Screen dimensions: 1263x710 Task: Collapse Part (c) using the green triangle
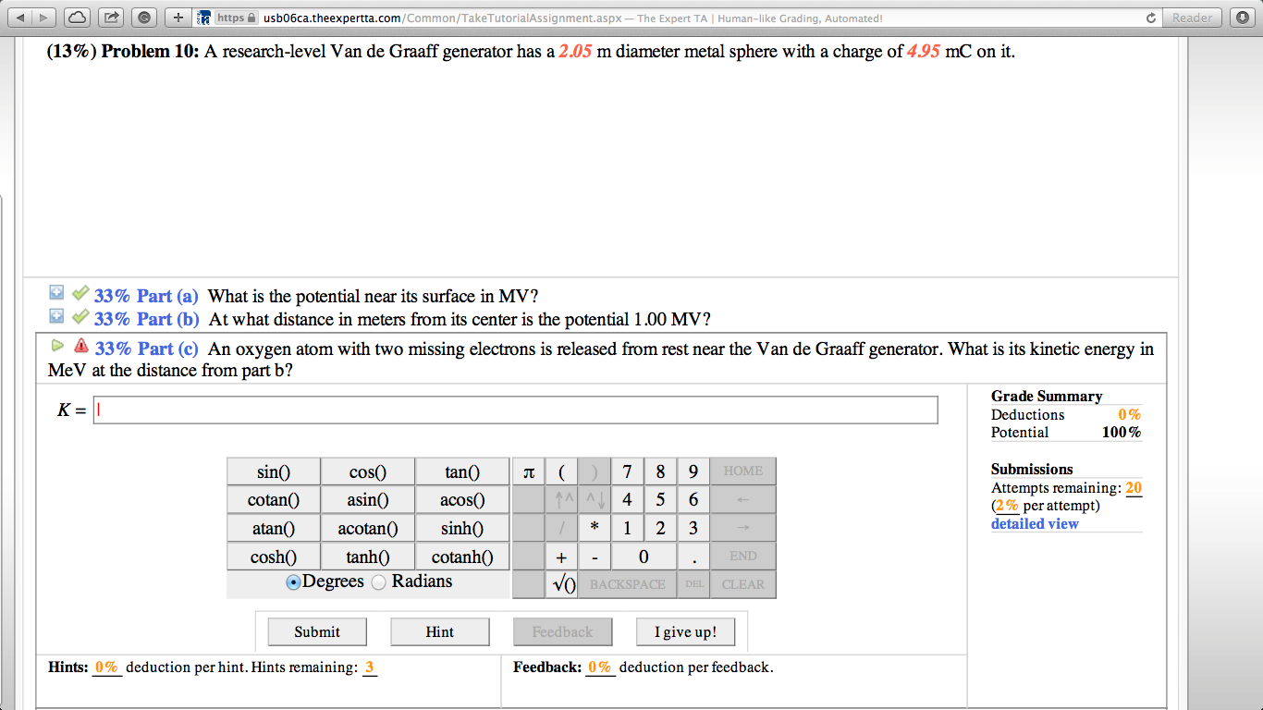pos(57,346)
